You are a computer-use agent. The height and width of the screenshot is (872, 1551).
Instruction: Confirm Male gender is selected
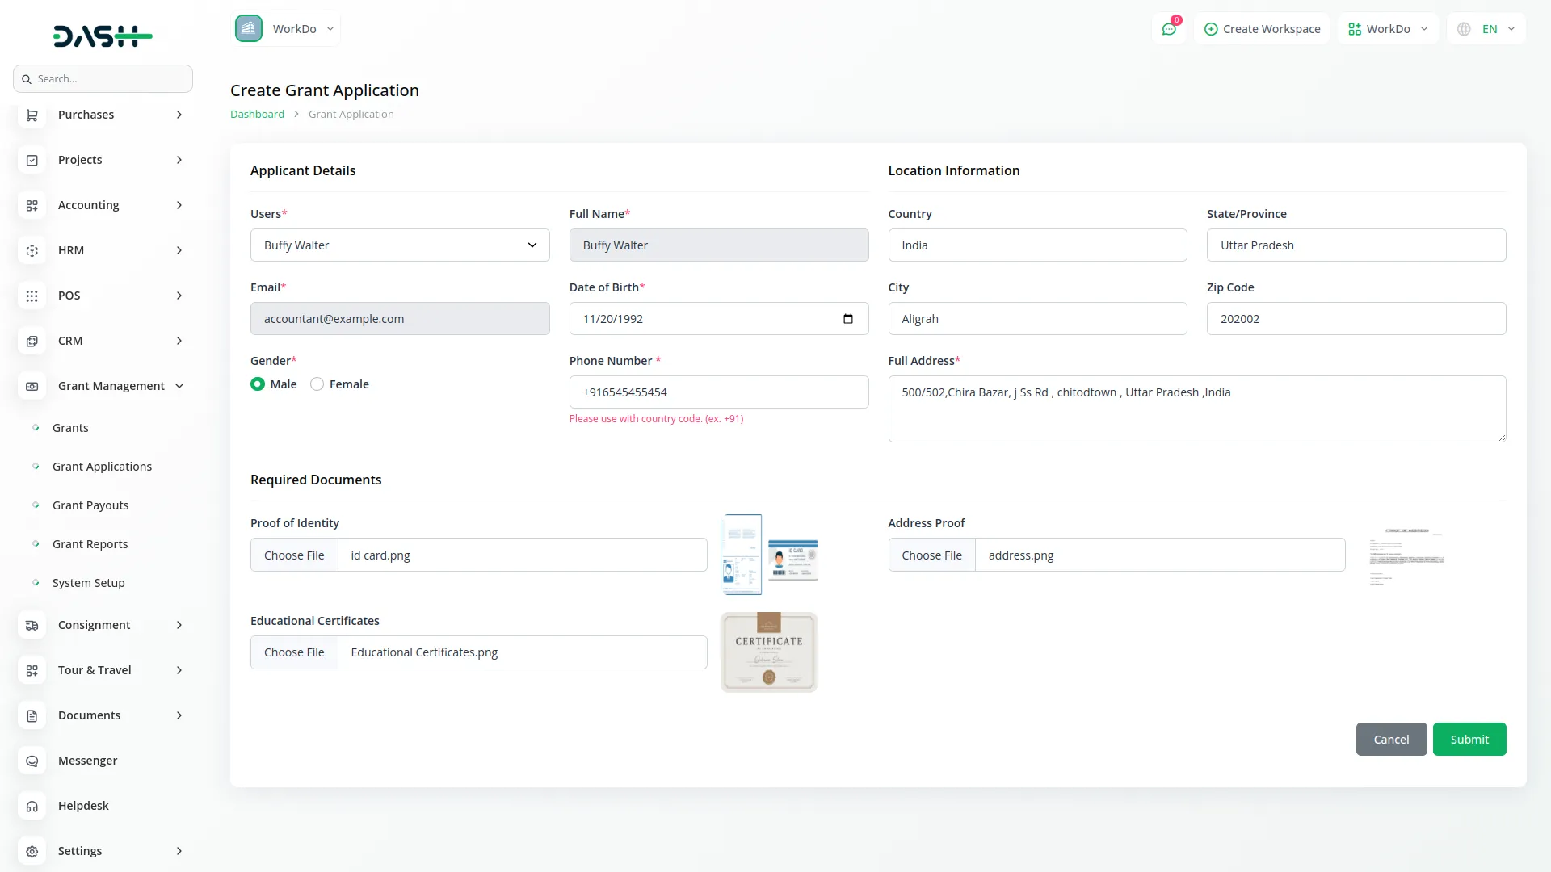(x=257, y=384)
